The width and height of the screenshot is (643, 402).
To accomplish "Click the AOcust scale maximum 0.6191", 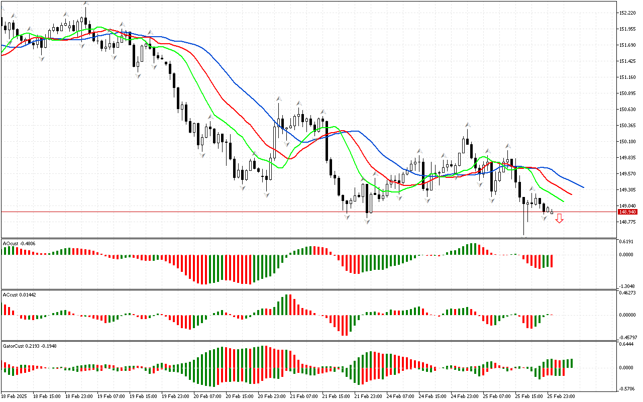I will click(x=626, y=242).
